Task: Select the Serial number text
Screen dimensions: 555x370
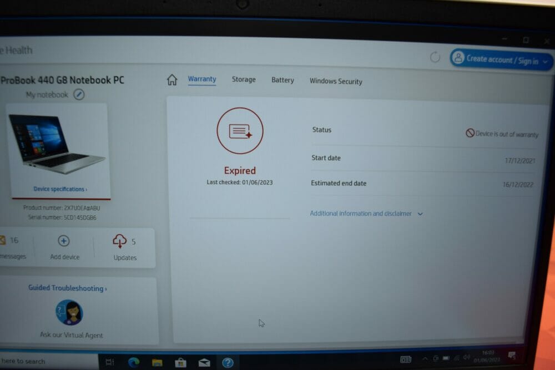Action: (x=62, y=217)
